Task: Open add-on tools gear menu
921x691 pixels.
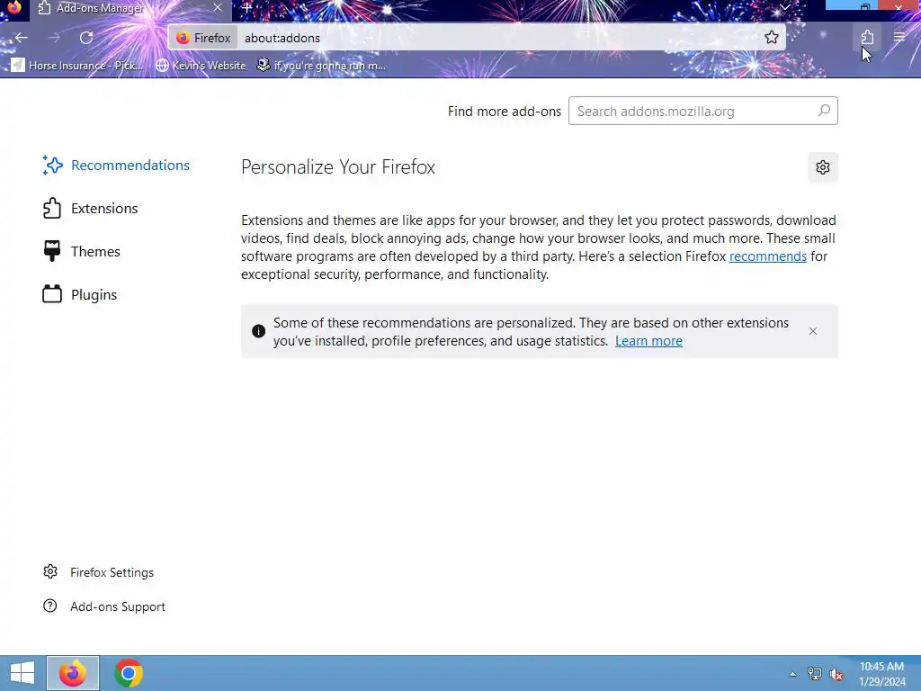Action: coord(822,167)
